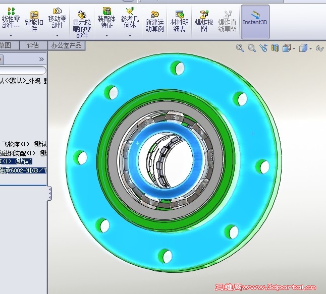
Task: Toggle the Instant3D button
Action: 255,22
